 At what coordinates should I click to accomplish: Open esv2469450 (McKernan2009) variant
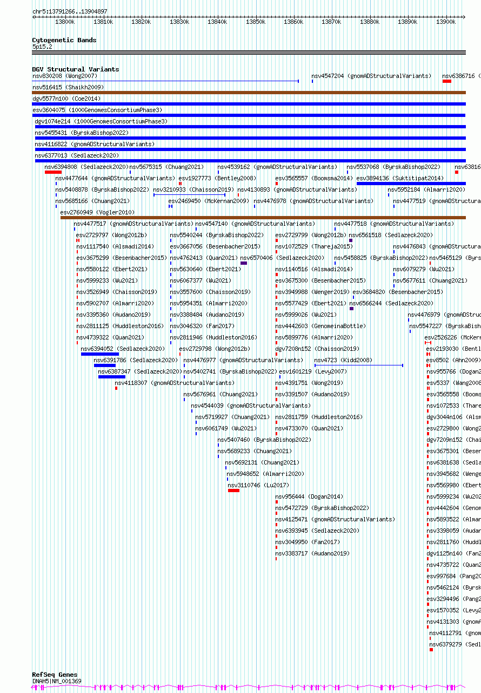[x=209, y=201]
